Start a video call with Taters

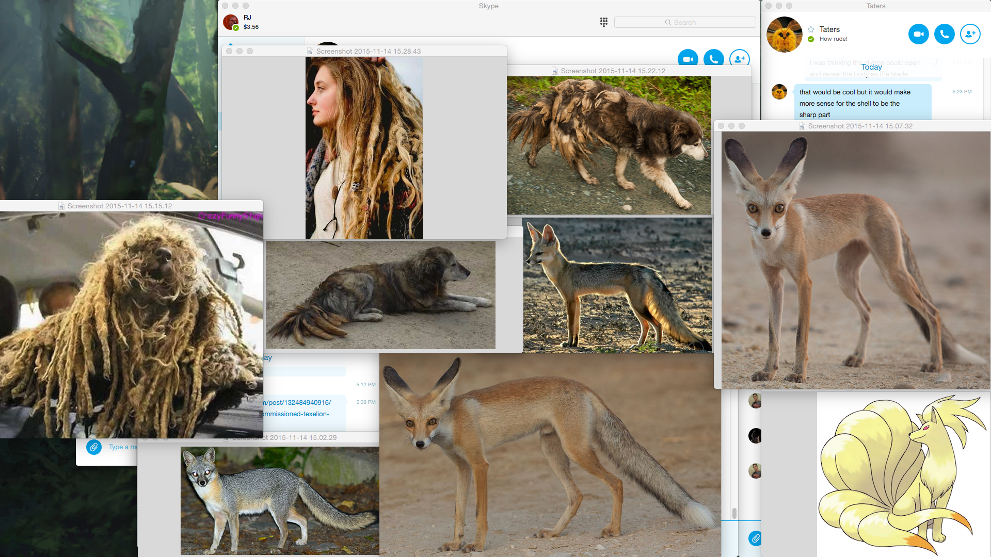918,34
